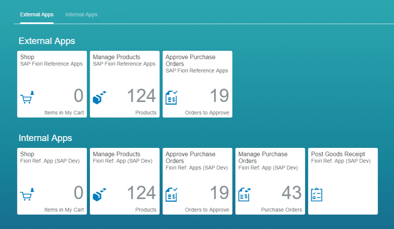Viewport: 394px width, 229px height.
Task: Select the External Apps tab
Action: pos(37,14)
